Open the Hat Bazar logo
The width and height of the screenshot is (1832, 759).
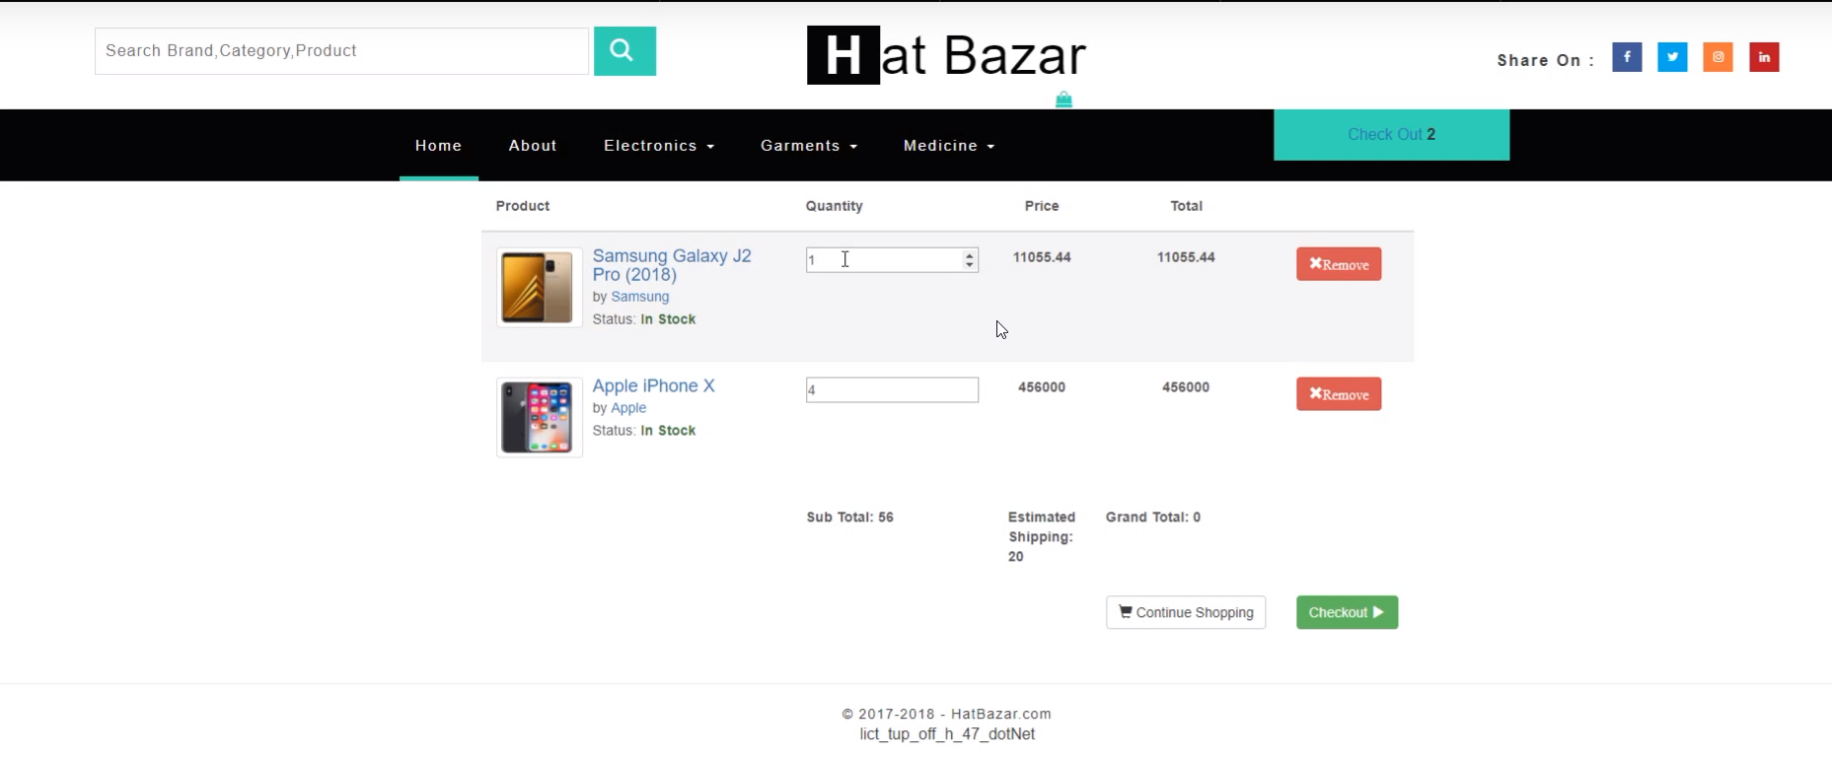point(946,55)
